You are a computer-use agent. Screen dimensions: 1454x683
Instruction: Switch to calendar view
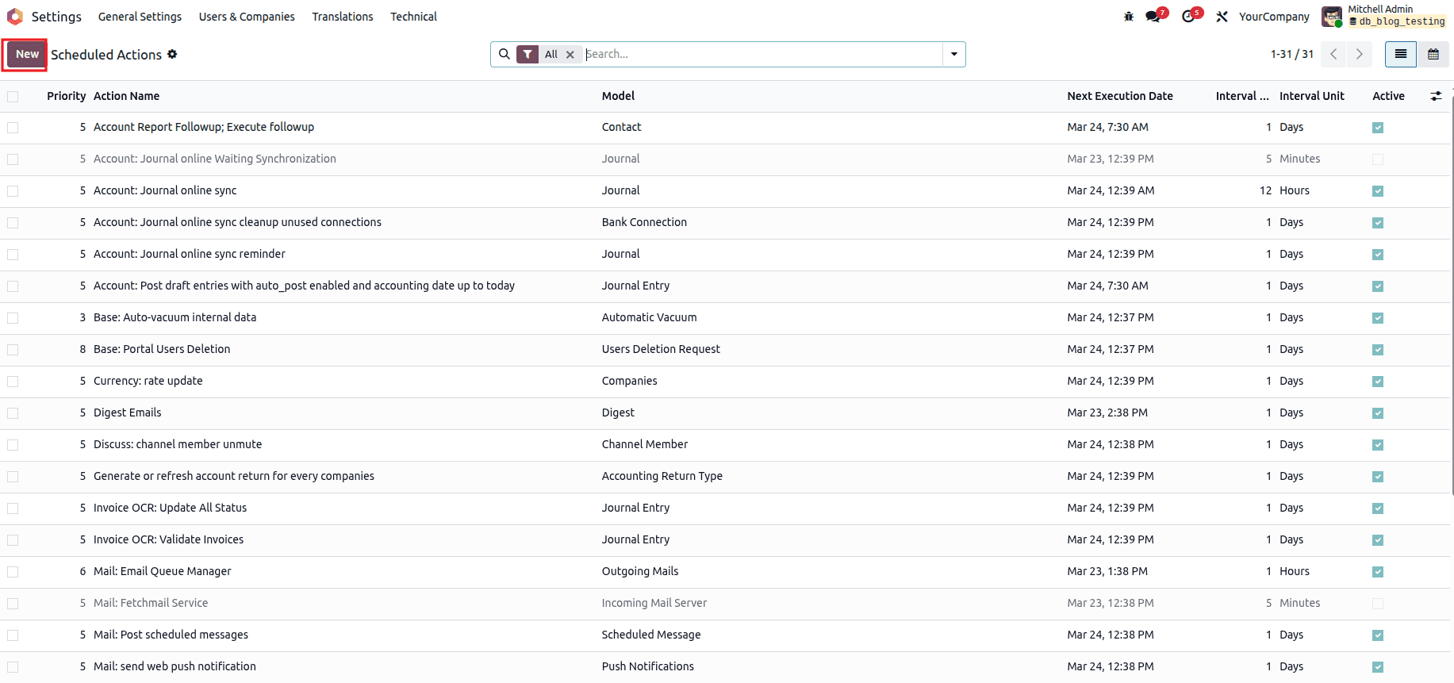tap(1433, 54)
